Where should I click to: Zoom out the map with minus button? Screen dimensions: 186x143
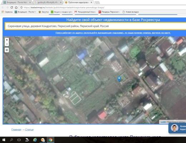7,44
